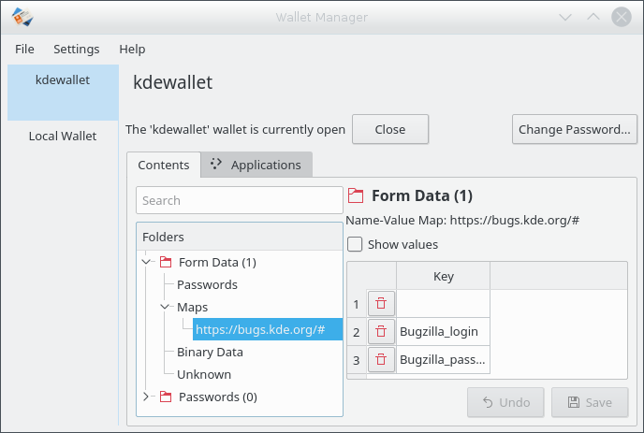Open the File menu
The image size is (644, 433).
tap(25, 49)
